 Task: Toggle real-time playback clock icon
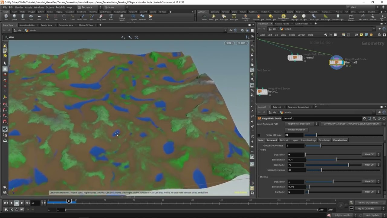pos(22,210)
